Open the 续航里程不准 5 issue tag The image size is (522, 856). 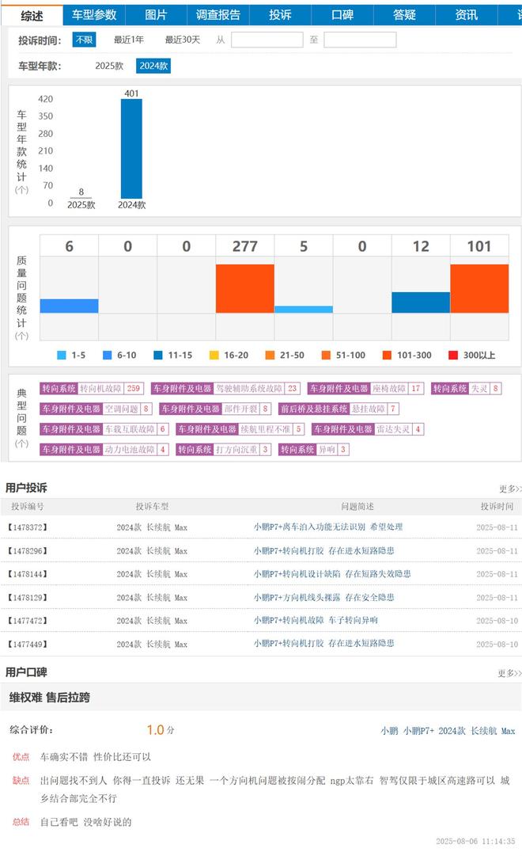(240, 430)
